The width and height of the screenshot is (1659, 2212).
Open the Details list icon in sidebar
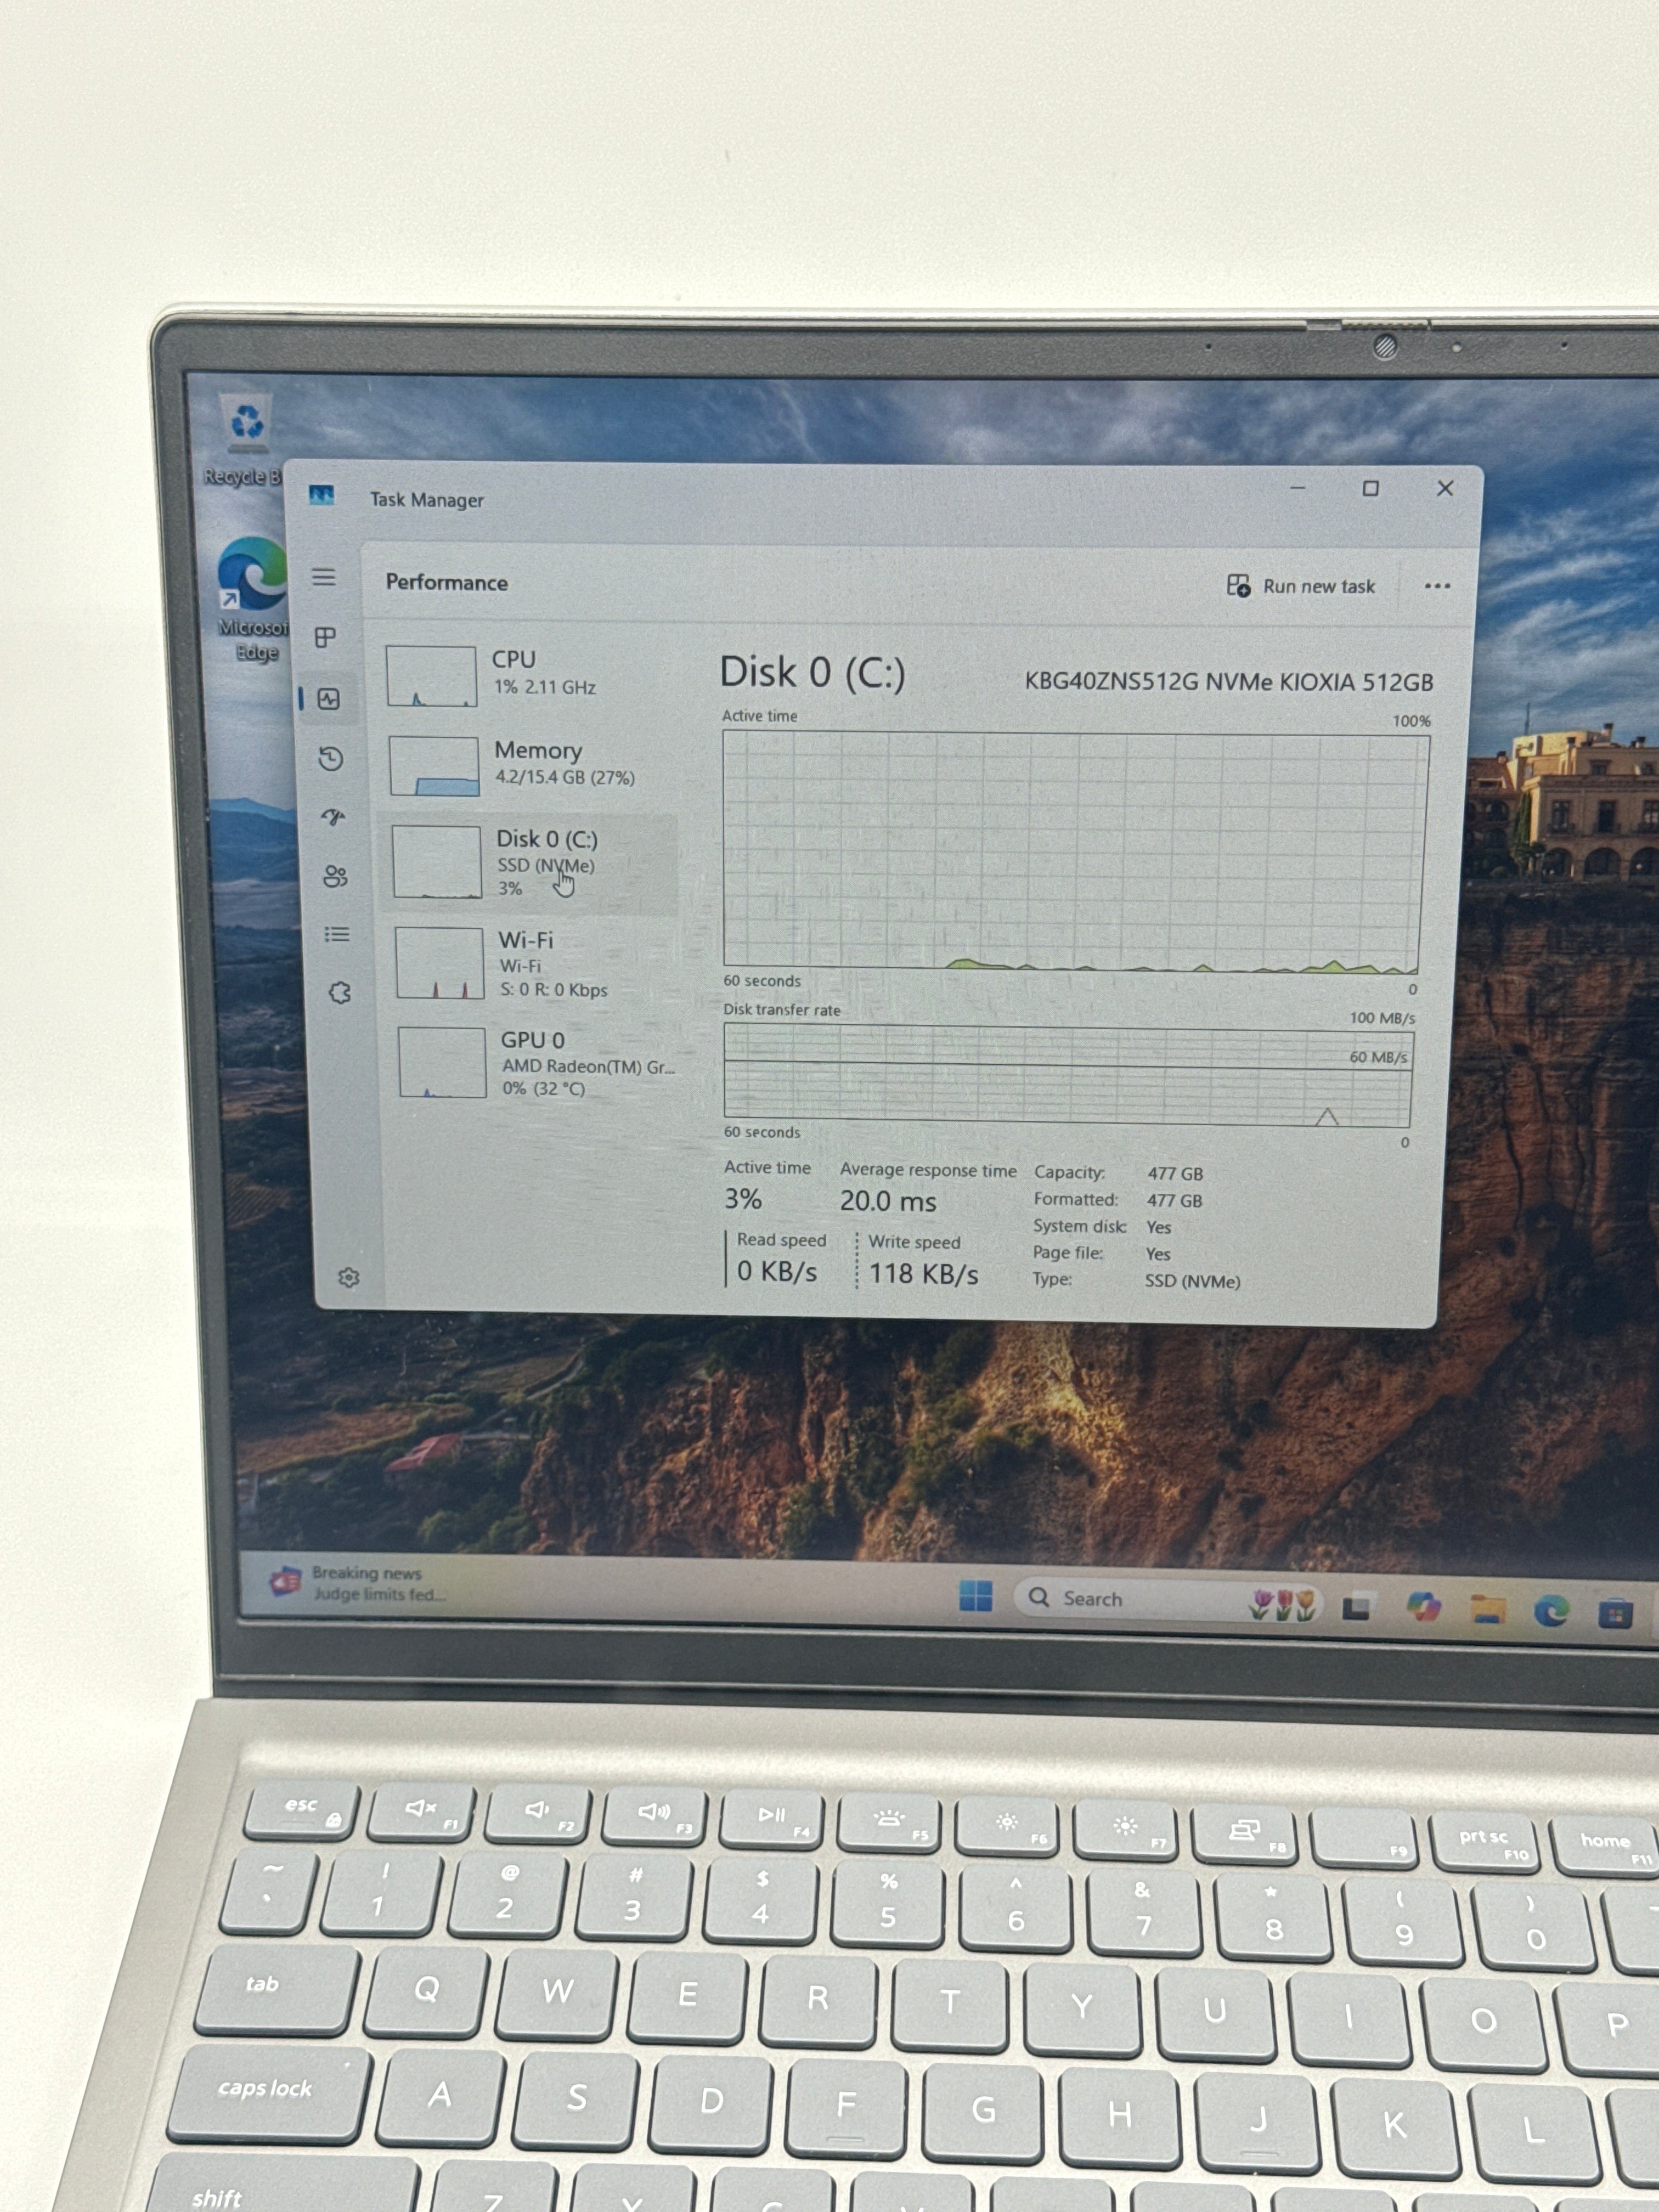338,935
